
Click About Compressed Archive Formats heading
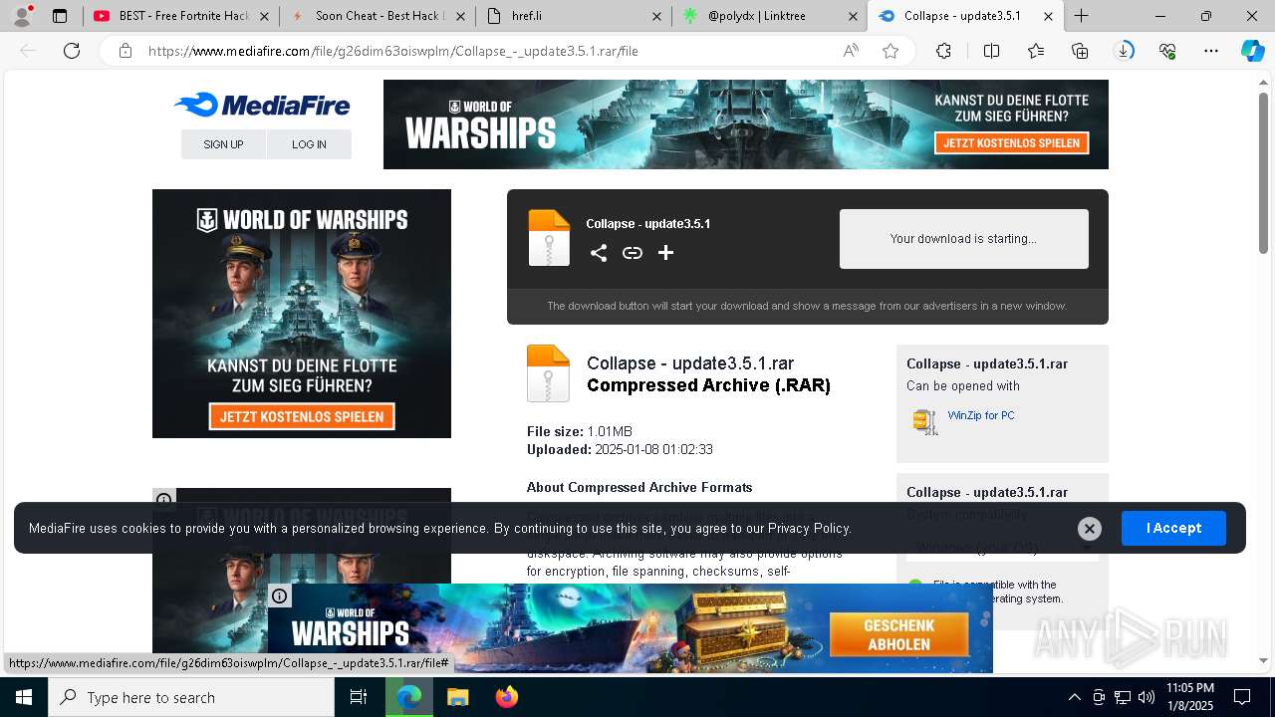[639, 487]
